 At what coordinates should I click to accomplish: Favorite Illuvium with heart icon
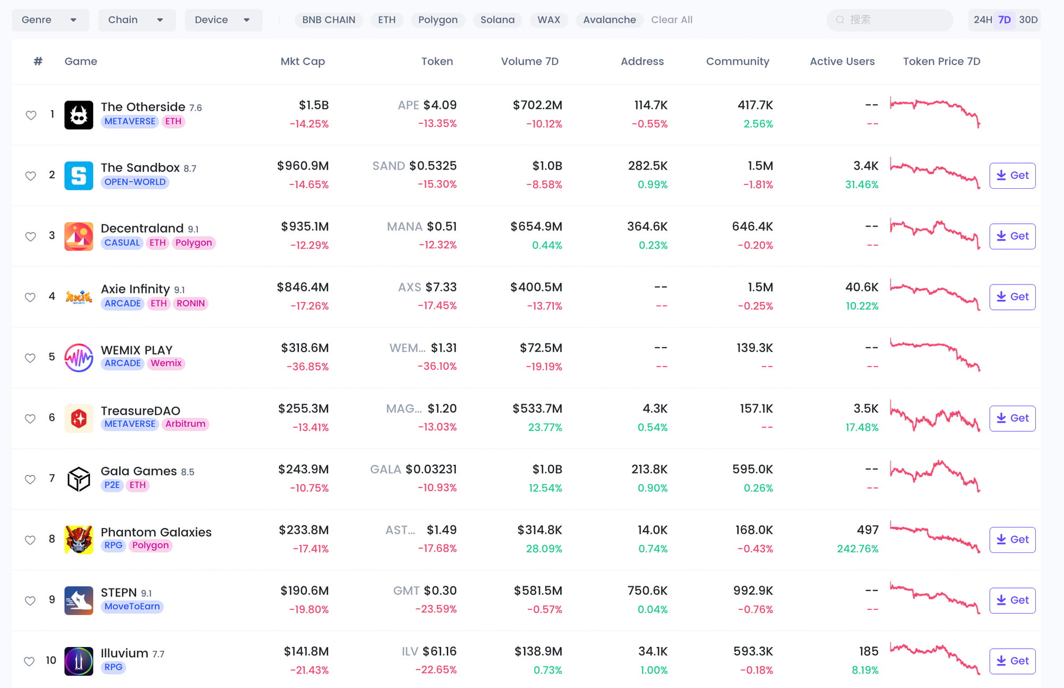[30, 661]
